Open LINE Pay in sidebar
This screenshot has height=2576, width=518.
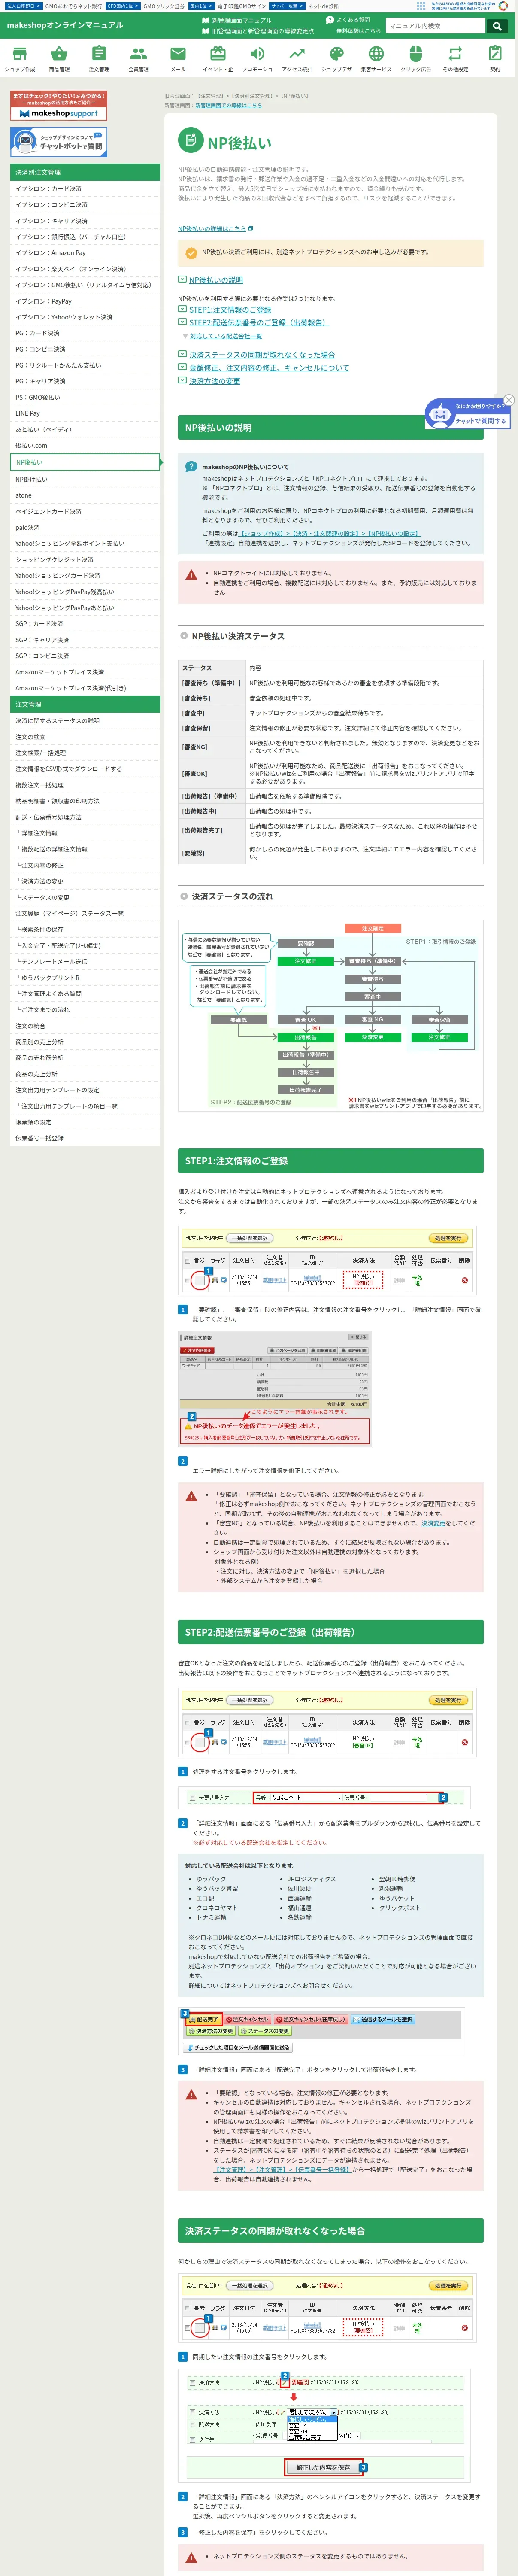tap(85, 413)
